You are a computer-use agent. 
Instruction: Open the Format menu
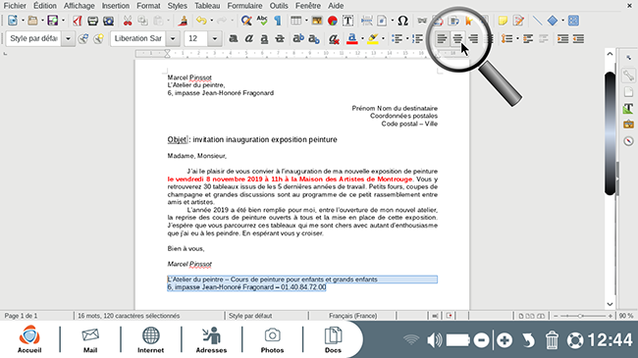[x=148, y=6]
